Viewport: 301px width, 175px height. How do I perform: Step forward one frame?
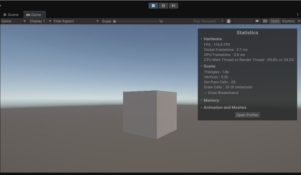pyautogui.click(x=173, y=6)
